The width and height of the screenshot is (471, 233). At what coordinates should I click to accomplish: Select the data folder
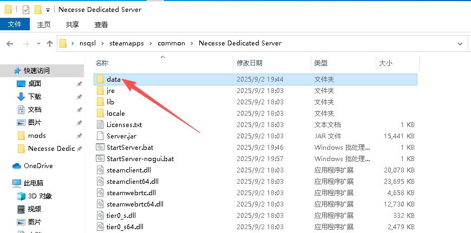point(114,79)
